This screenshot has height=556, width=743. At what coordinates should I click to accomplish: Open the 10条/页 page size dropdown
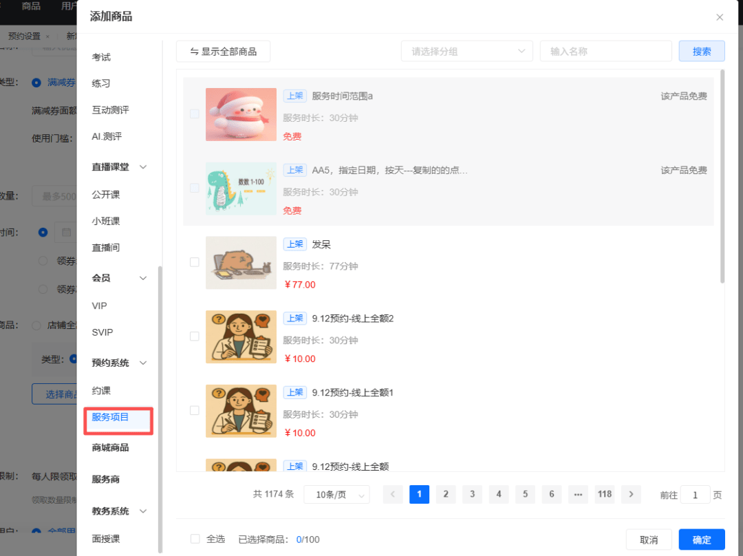coord(336,495)
